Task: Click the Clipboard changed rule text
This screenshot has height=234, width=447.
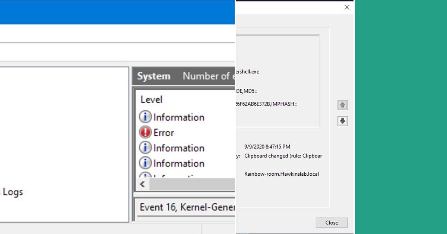Action: (x=283, y=156)
